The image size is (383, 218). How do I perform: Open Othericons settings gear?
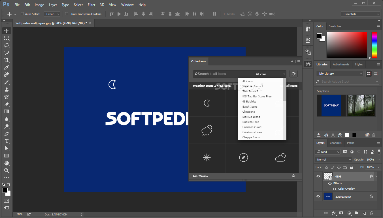tap(293, 176)
